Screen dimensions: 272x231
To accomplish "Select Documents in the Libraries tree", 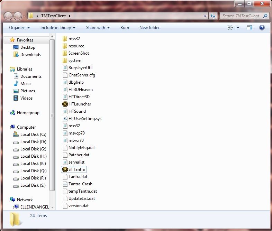I will tap(31, 76).
